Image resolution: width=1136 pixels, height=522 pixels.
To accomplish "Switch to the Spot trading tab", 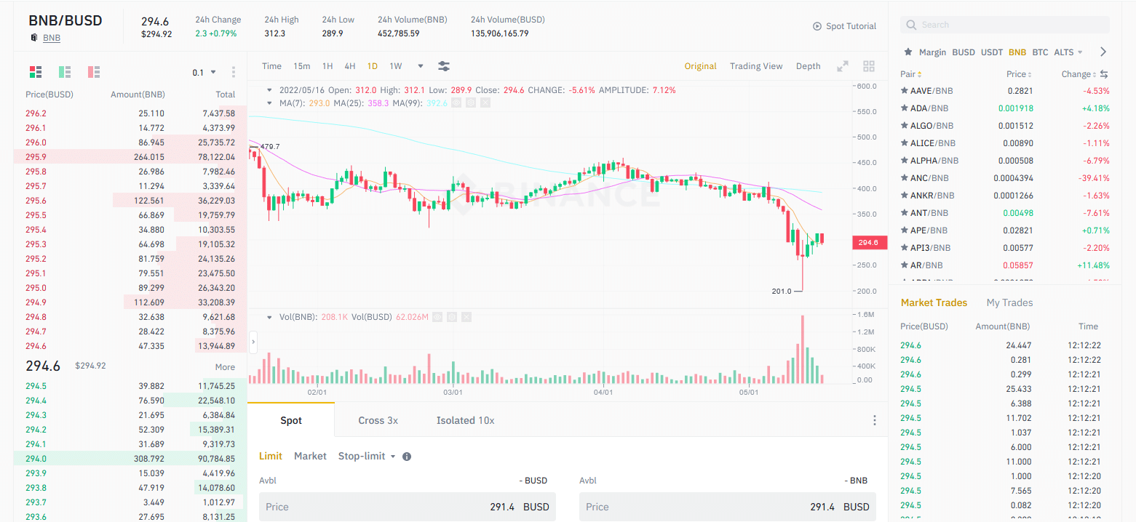I will coord(291,420).
